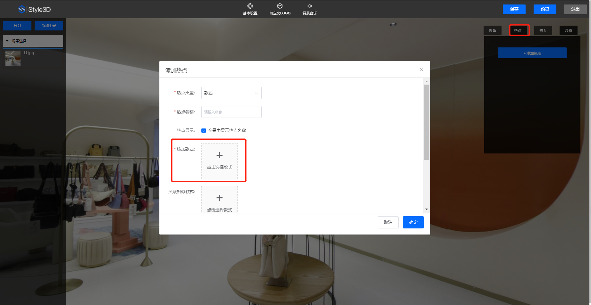Collapse the 场景选择 section
Viewport: 591px width, 305px height.
pyautogui.click(x=7, y=41)
